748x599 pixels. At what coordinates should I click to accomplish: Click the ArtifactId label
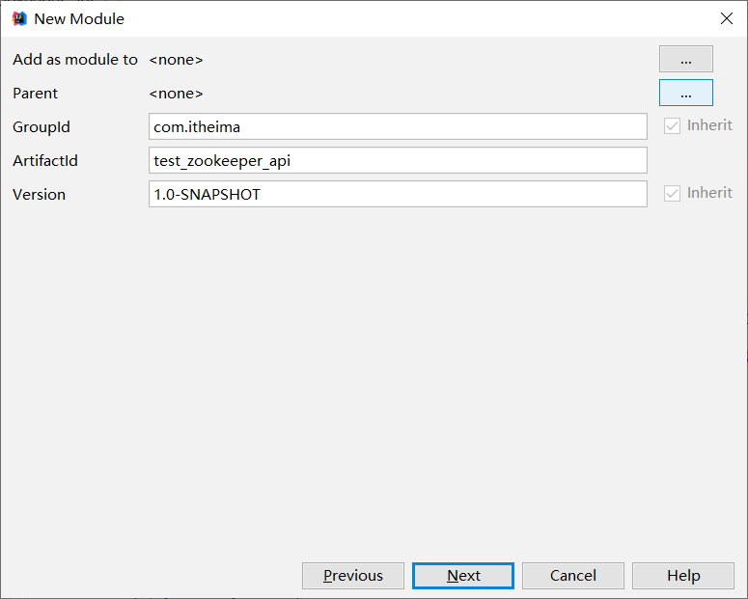(x=45, y=161)
